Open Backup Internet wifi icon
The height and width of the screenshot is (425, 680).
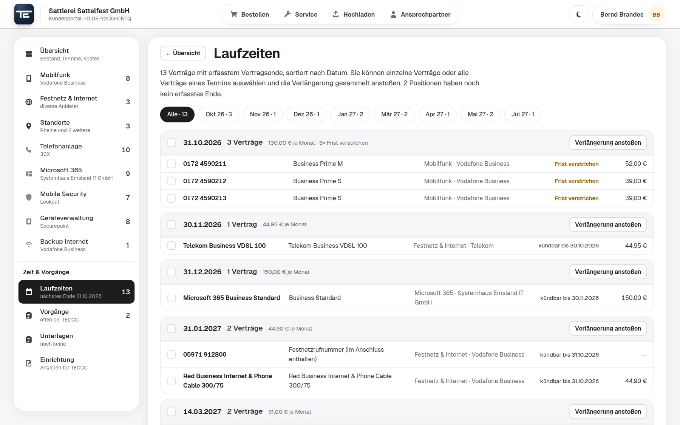29,245
